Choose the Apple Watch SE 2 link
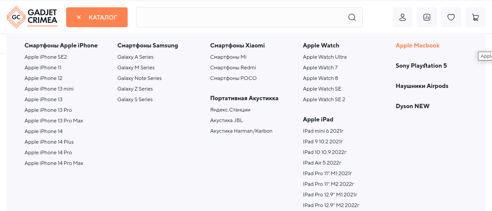 click(324, 100)
